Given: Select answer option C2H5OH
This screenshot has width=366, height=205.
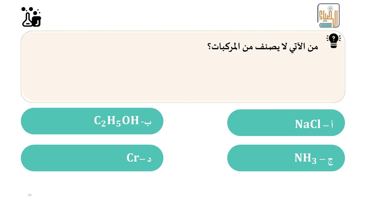Looking at the screenshot, I should point(92,121).
